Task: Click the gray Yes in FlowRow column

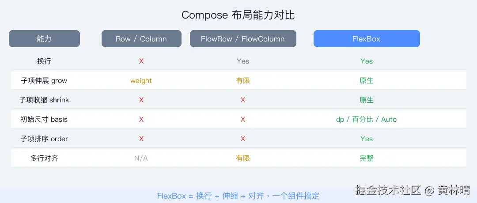Action: (x=243, y=61)
